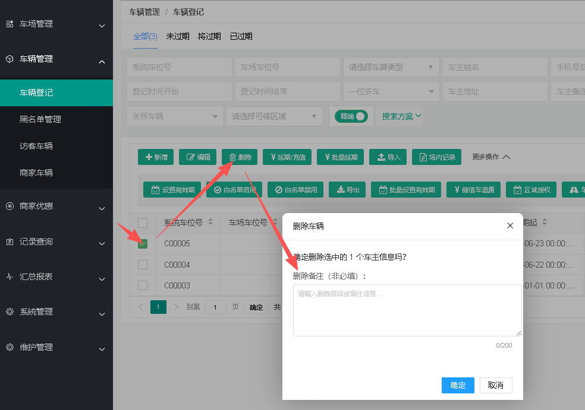Toggle the 精确 search switch

click(351, 116)
